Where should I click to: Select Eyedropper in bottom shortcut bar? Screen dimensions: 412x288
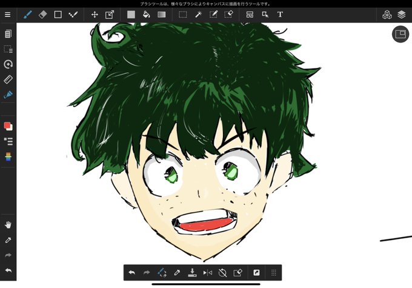coord(177,273)
